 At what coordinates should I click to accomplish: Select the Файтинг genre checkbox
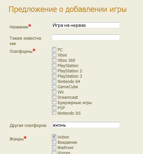point(54,147)
